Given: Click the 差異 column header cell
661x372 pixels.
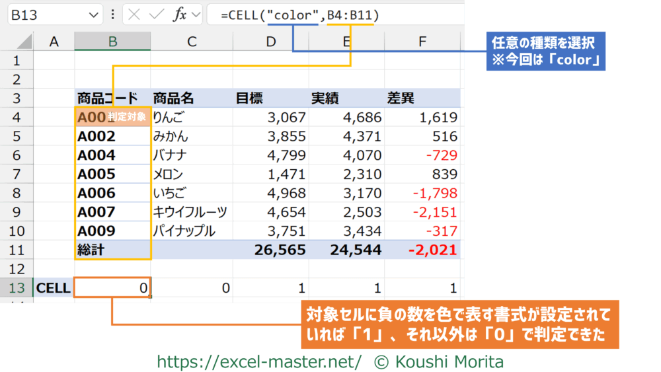Looking at the screenshot, I should point(422,98).
